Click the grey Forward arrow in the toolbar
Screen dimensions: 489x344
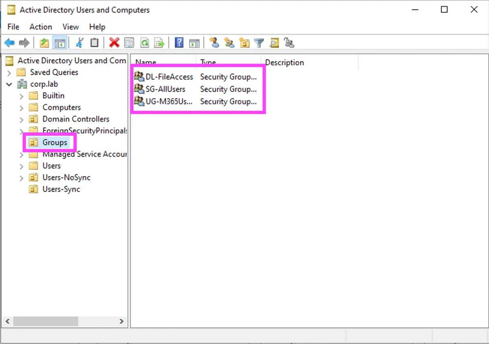[x=24, y=43]
